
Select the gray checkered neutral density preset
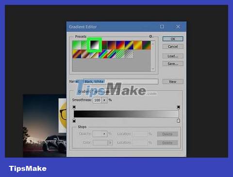(129, 54)
